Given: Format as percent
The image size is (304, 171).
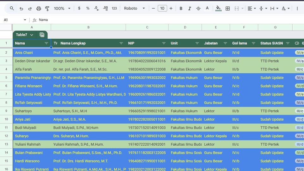Looking at the screenshot, I should pyautogui.click(x=88, y=8).
